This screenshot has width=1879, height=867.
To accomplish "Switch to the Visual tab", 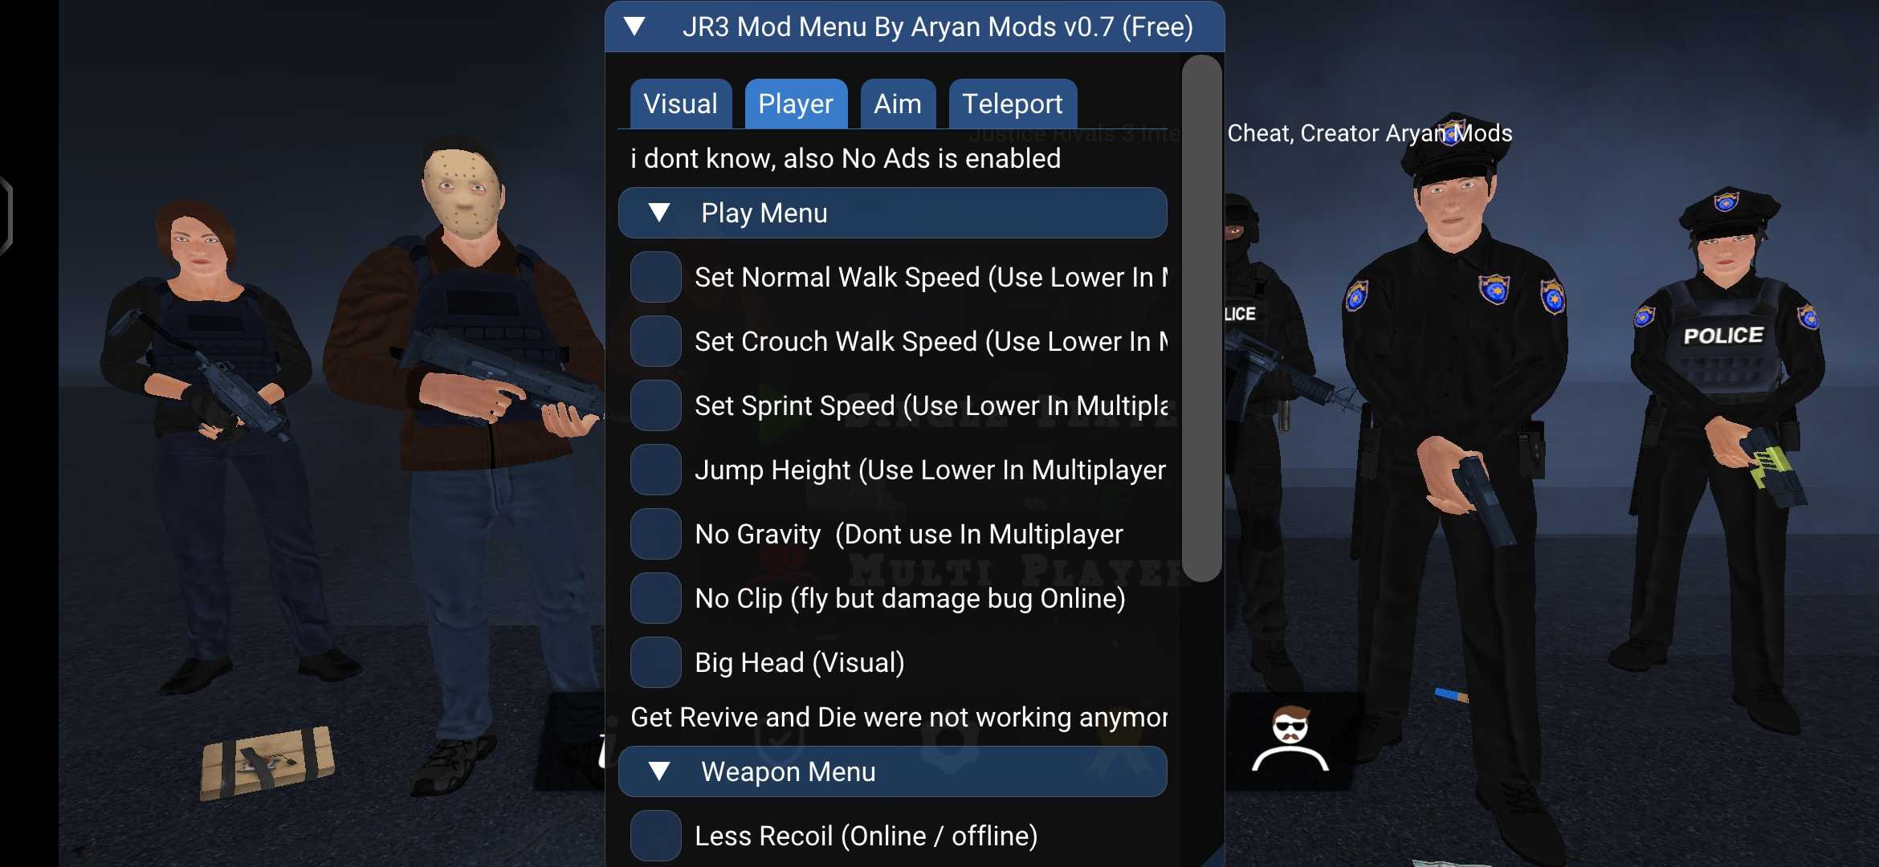I will pos(681,104).
